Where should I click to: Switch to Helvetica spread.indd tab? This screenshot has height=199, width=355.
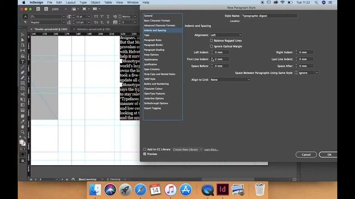93,29
